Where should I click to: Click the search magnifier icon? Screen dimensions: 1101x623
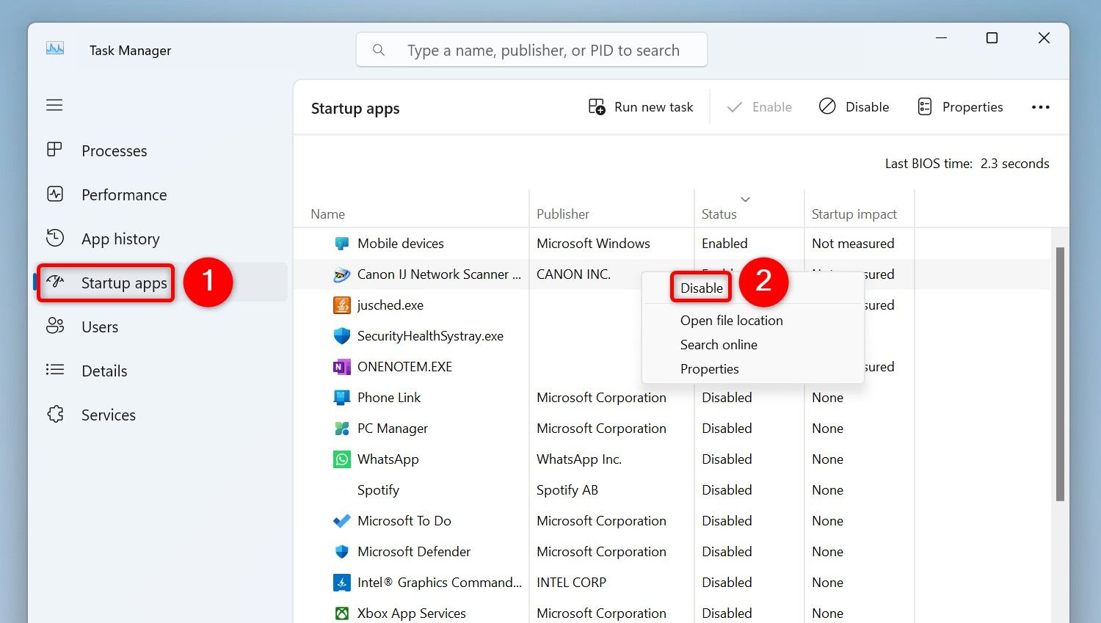[379, 50]
